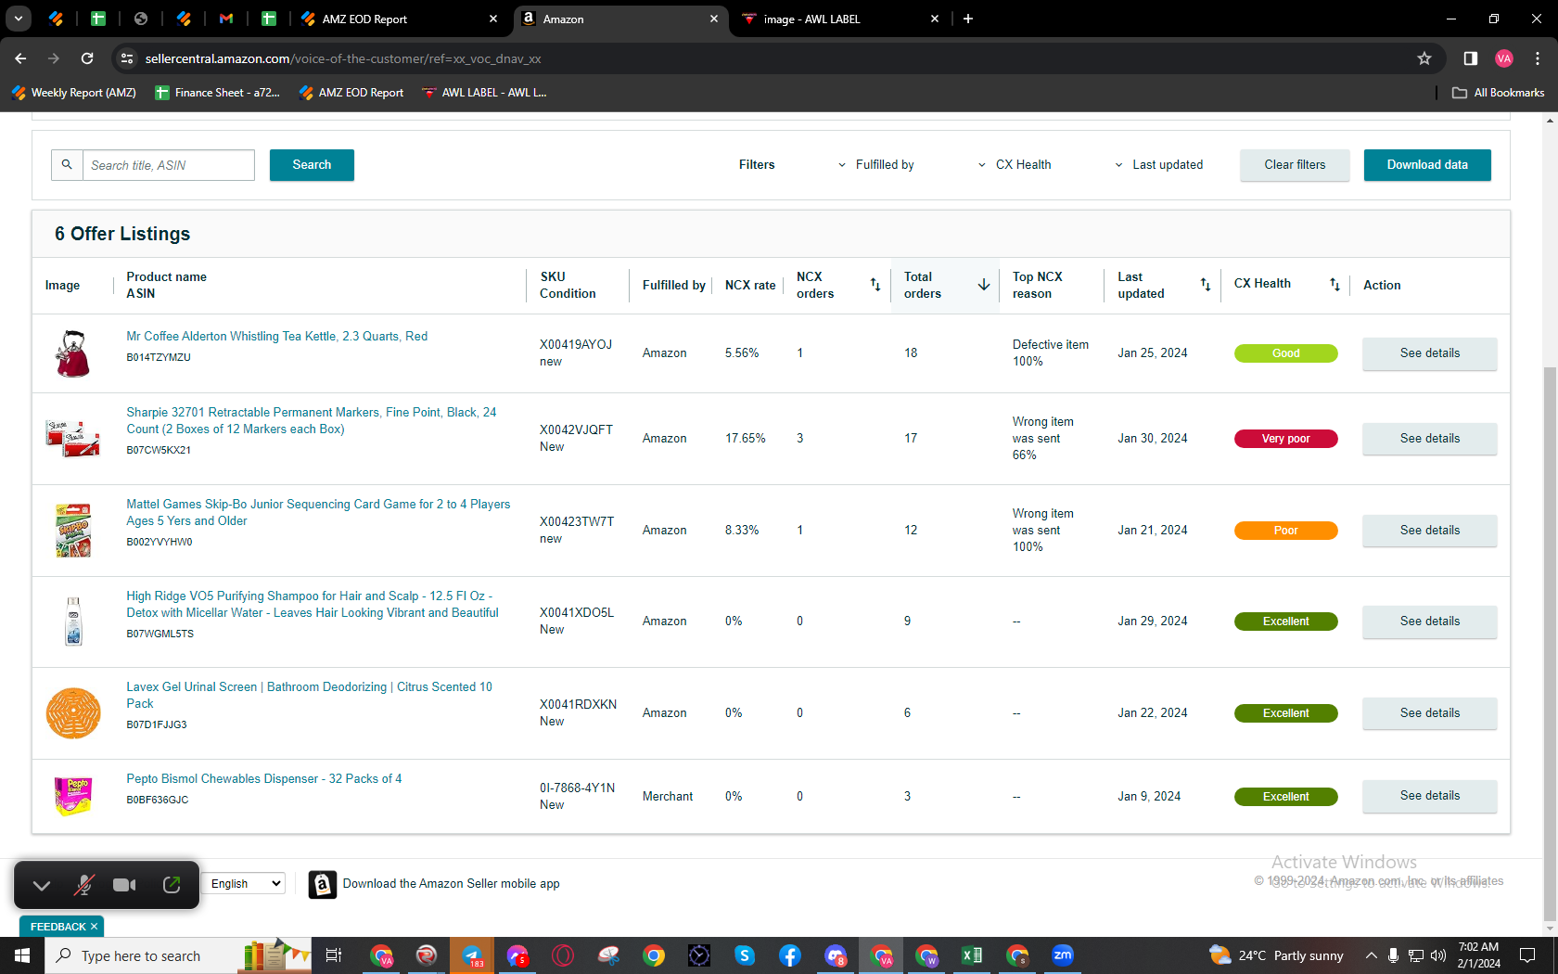Bookmark this page with the star icon
This screenshot has height=974, width=1558.
pos(1424,58)
